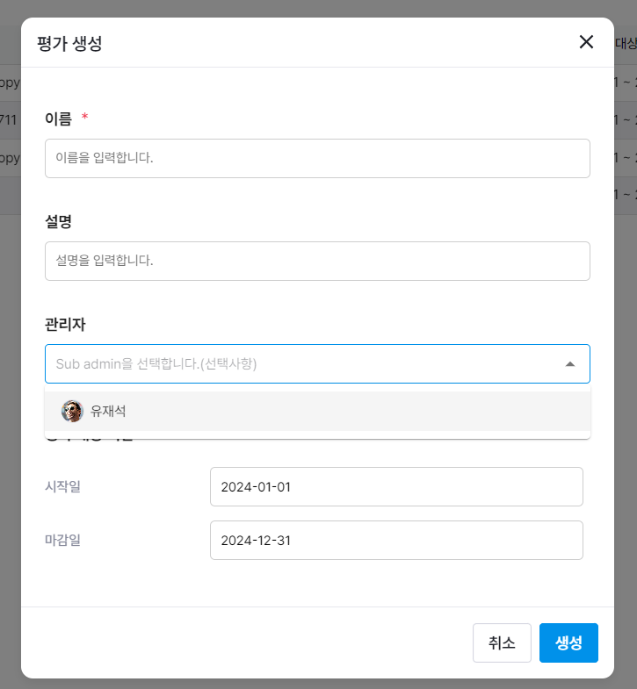
Task: Click the 관리자 field label
Action: click(65, 325)
